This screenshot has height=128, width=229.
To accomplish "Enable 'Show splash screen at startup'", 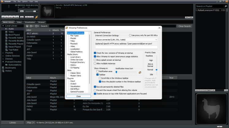I will (x=95, y=60).
